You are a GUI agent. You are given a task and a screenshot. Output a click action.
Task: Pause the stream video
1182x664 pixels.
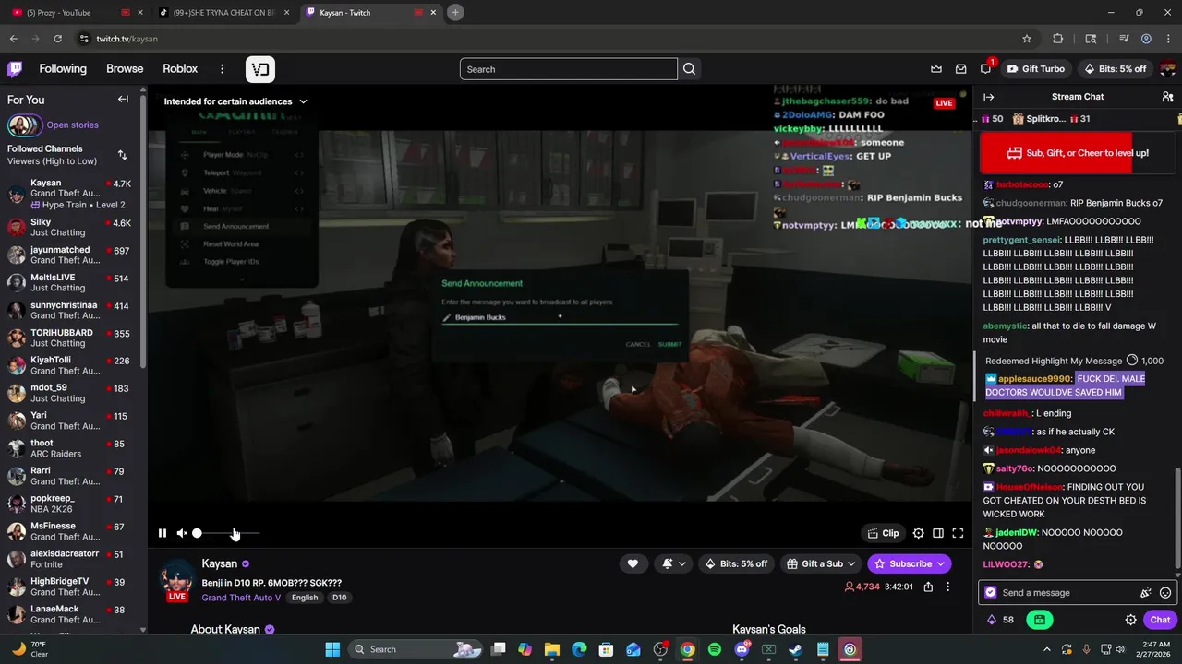pyautogui.click(x=163, y=533)
